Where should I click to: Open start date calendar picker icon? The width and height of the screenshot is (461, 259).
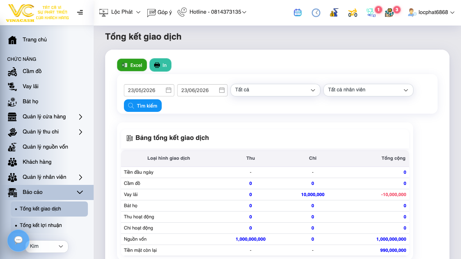(169, 90)
